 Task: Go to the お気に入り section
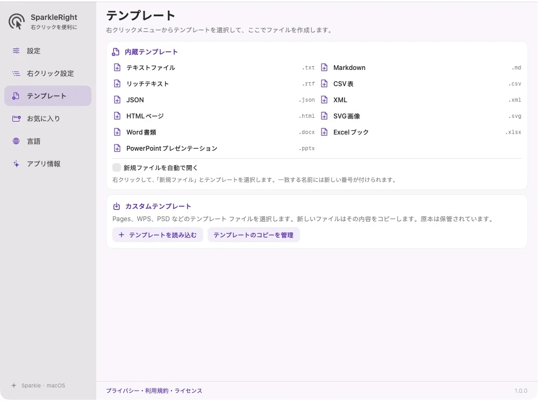pos(48,118)
